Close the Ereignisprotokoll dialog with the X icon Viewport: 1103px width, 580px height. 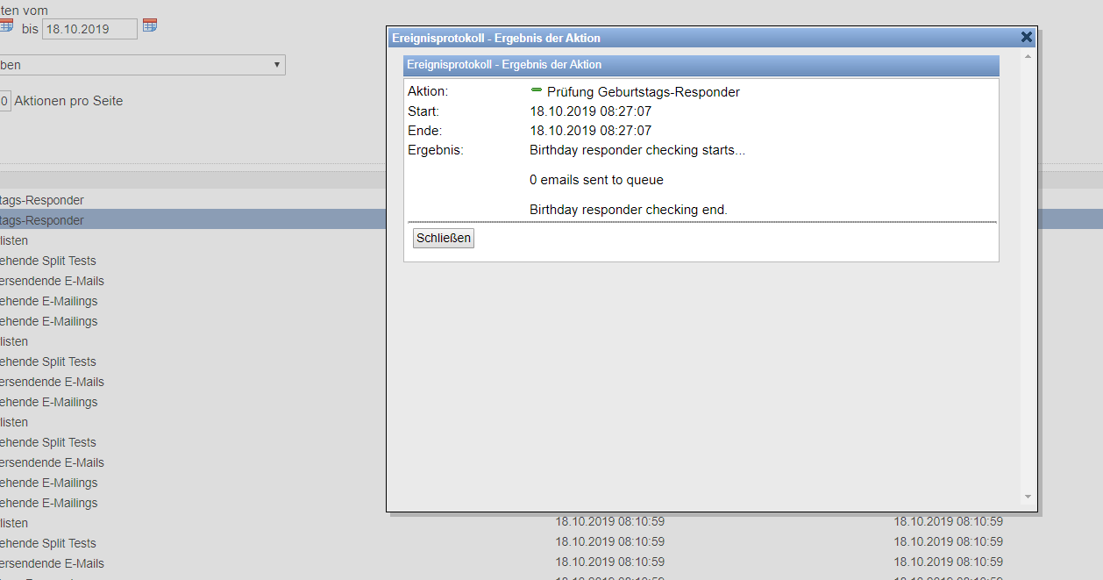click(x=1027, y=37)
